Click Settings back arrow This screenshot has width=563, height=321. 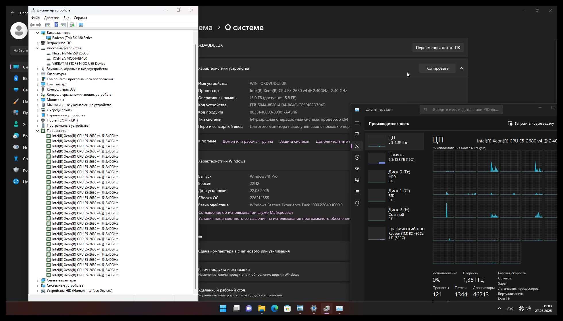[12, 13]
